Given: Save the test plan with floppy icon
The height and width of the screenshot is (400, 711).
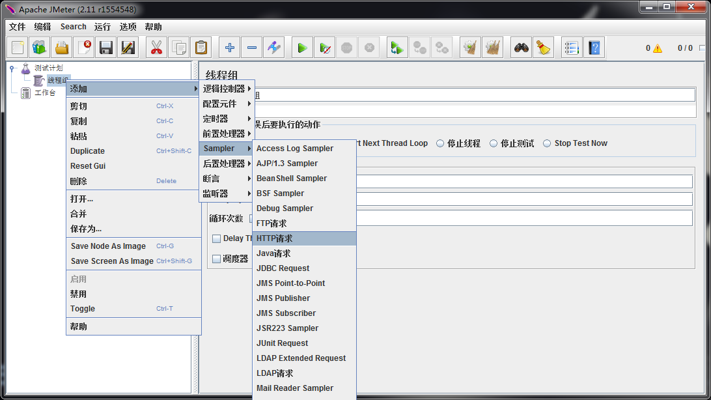Looking at the screenshot, I should [106, 48].
